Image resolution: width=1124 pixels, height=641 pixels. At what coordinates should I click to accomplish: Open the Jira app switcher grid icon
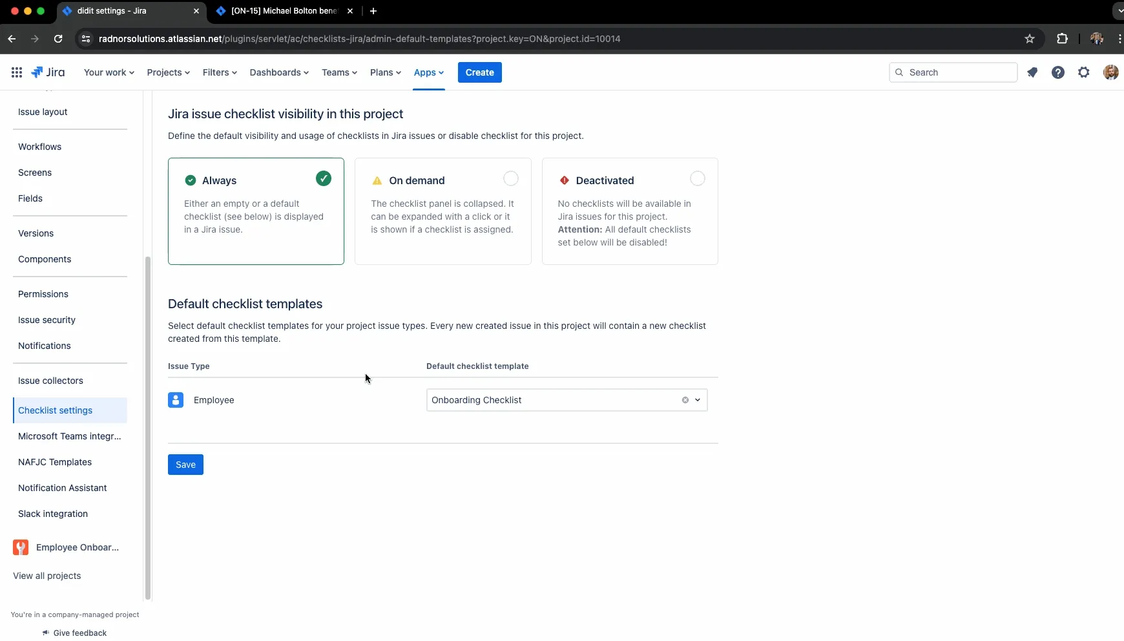tap(17, 72)
